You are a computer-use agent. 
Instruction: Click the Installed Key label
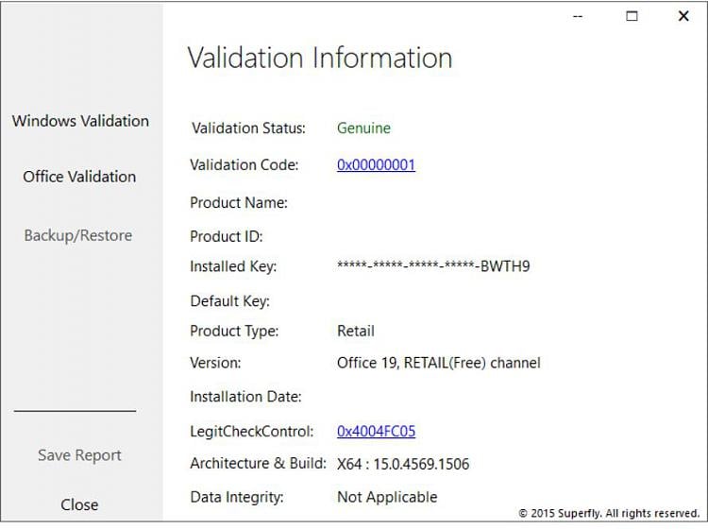point(233,266)
